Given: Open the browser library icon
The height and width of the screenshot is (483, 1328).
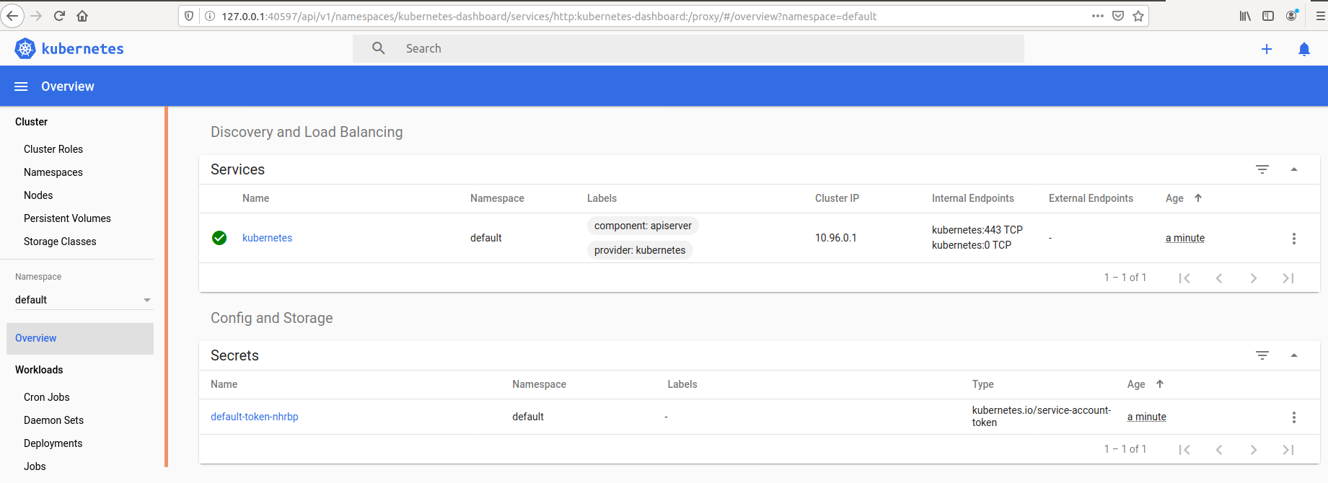Looking at the screenshot, I should coord(1245,16).
